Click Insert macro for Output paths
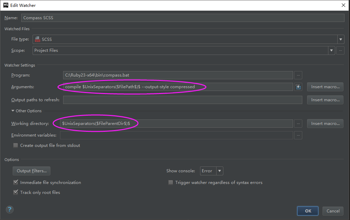This screenshot has height=220, width=350. pyautogui.click(x=325, y=100)
